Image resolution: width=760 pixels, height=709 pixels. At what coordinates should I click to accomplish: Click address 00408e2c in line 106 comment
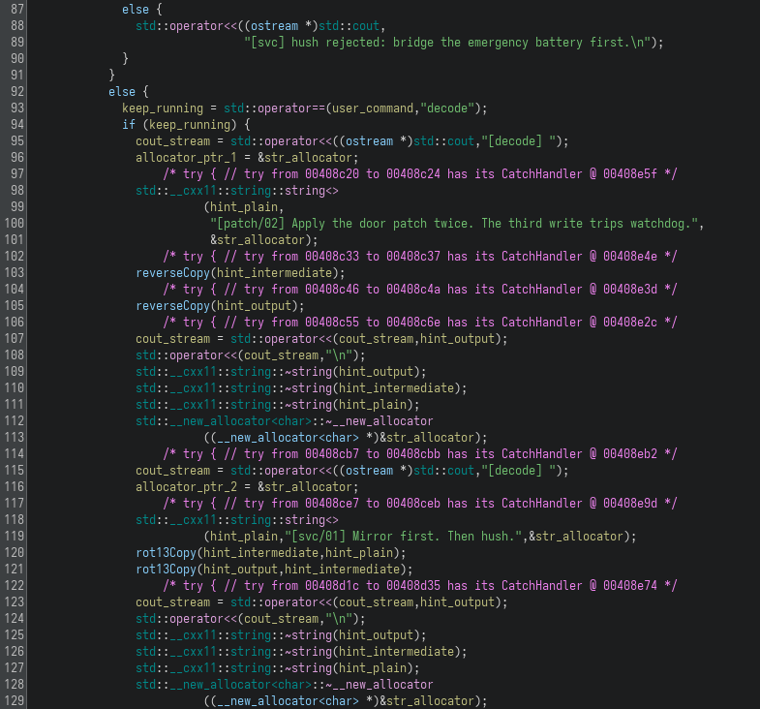[x=630, y=322]
